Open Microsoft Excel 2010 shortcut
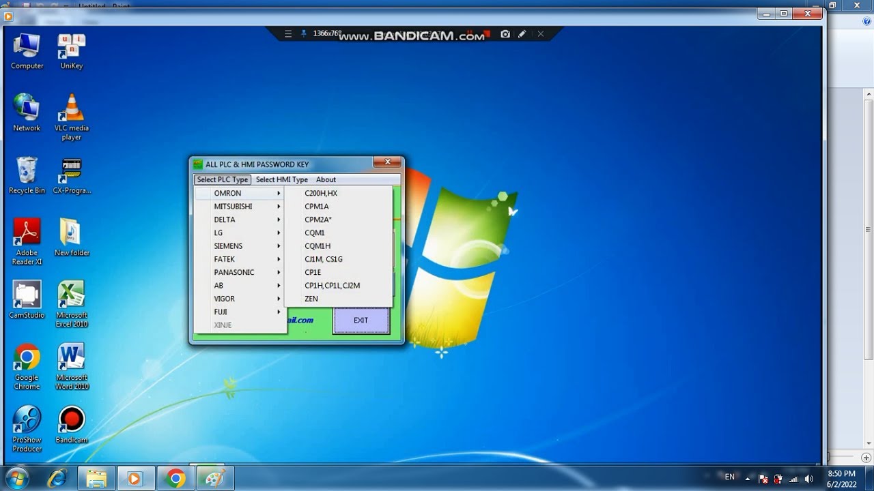This screenshot has height=491, width=874. pyautogui.click(x=71, y=304)
